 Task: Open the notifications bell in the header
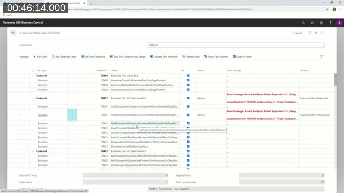pos(312,23)
